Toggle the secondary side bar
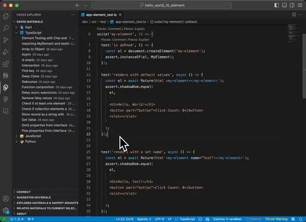 (x=292, y=5)
